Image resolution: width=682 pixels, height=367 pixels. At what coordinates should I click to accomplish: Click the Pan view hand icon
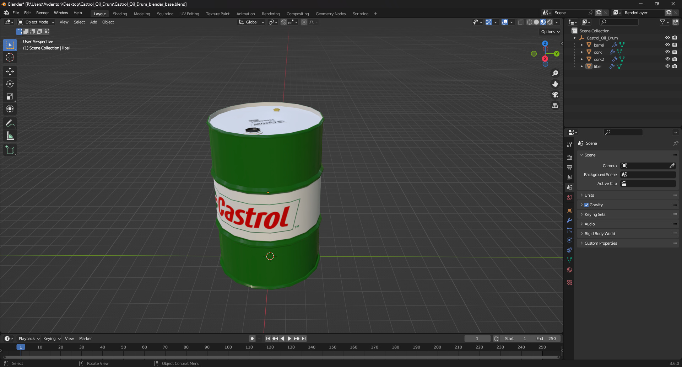pos(555,84)
